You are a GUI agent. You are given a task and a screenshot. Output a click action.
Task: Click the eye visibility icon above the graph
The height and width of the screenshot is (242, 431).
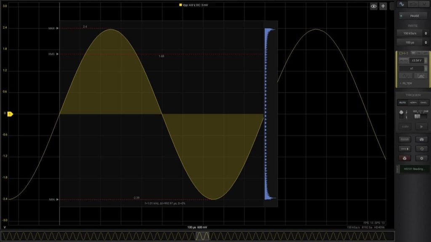tap(373, 6)
